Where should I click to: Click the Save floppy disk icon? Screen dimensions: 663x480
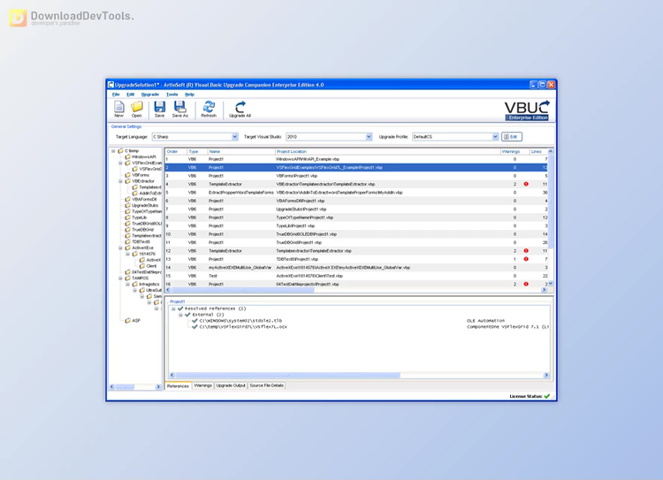(159, 107)
